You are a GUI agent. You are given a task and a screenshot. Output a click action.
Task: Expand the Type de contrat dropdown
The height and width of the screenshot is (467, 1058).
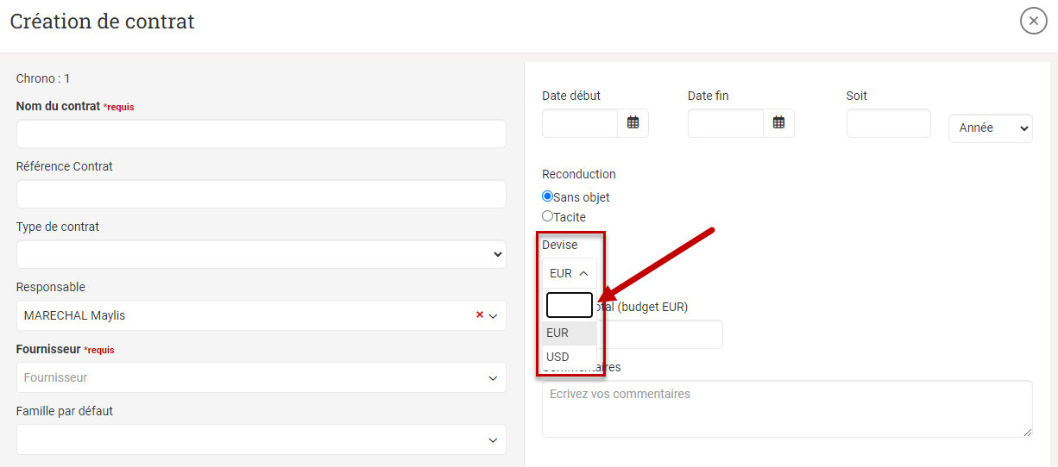(x=261, y=254)
